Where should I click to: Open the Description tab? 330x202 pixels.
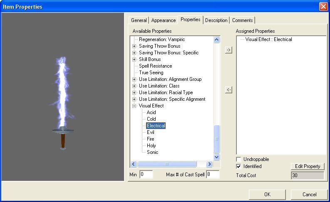pos(216,20)
